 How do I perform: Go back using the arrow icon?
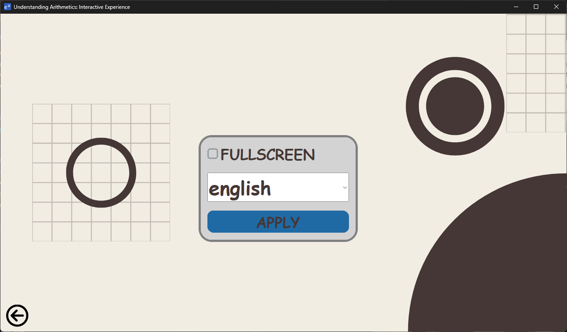click(17, 316)
